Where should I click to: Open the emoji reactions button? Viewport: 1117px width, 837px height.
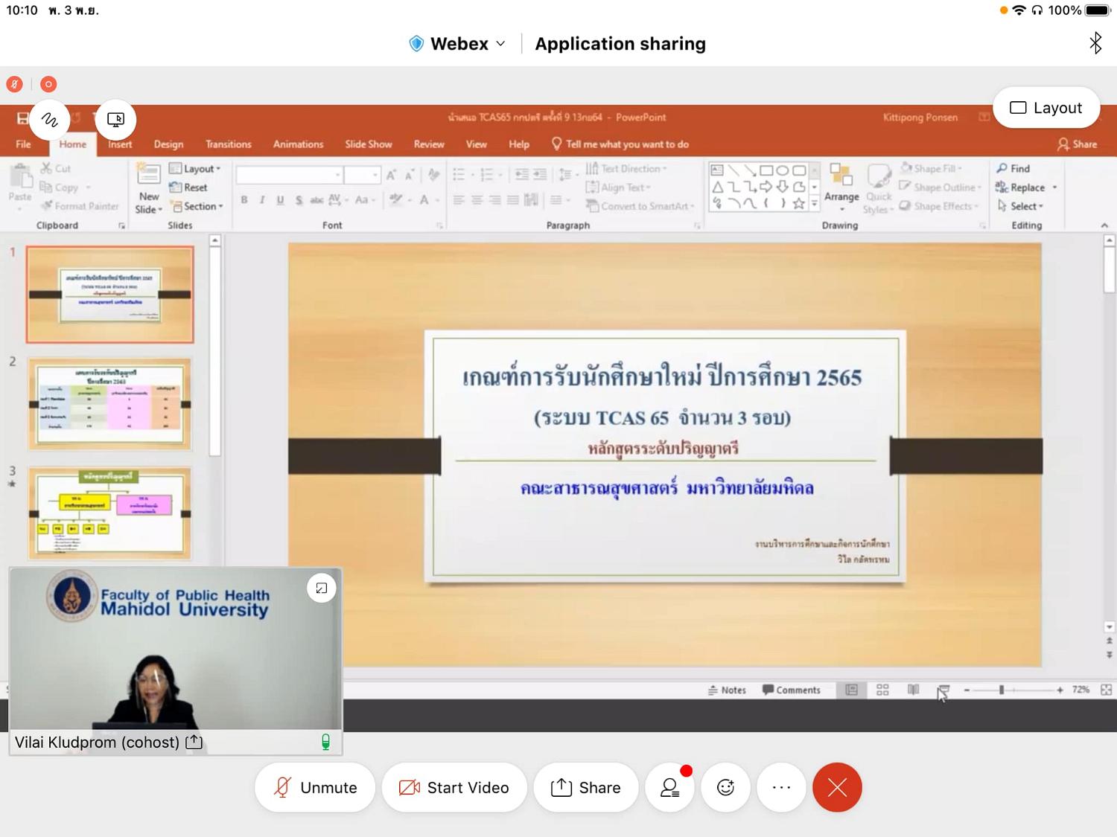point(726,787)
